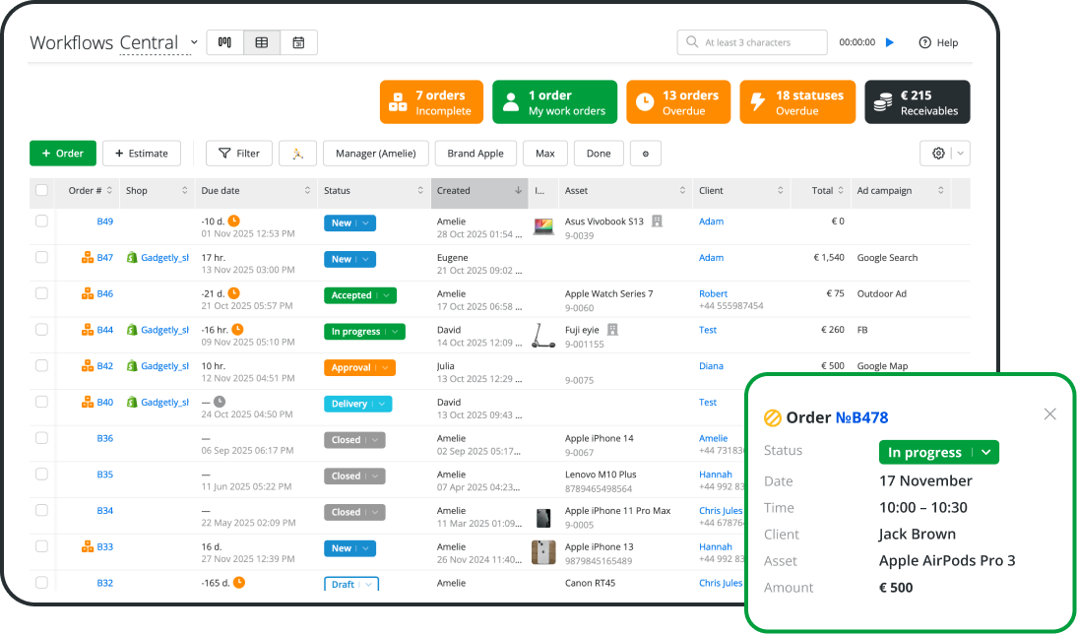Viewport: 1077px width, 634px height.
Task: Select the kanban board view icon
Action: pos(223,42)
